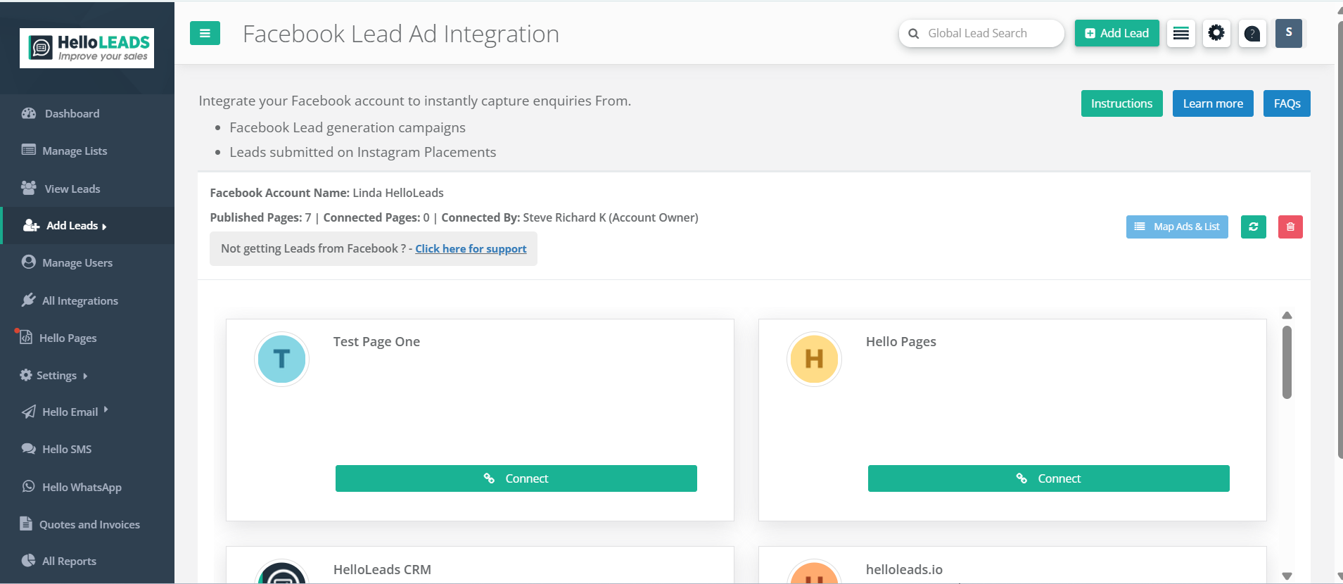Screen dimensions: 1343x584
Task: Go to All Integrations in sidebar
Action: (79, 301)
